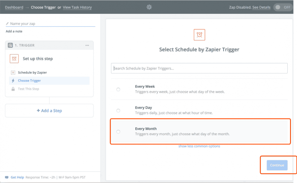297x183 pixels.
Task: Click the trigger step icon next to '1. TRIGGER'
Action: (x=10, y=45)
